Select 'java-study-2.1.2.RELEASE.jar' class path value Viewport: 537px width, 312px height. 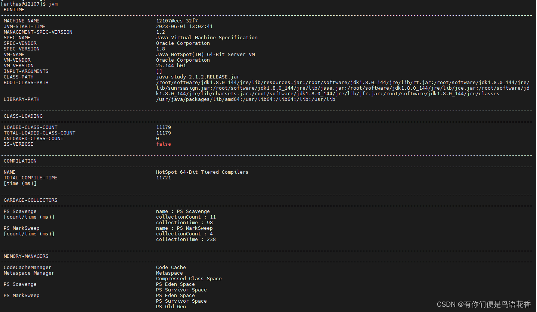[198, 77]
